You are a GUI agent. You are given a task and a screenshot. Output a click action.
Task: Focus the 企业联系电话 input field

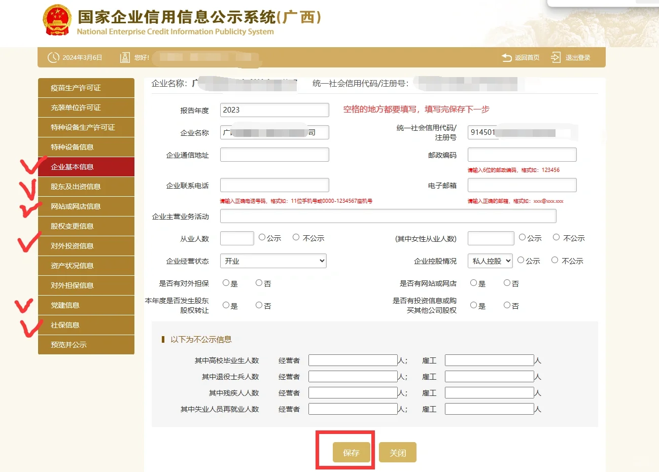coord(274,185)
